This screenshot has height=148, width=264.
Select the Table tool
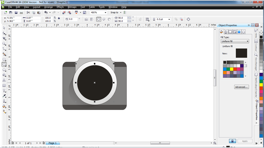coord(4,85)
